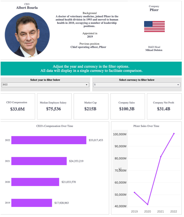Select the Company Net Profit card
184x217 pixels.
(x=164, y=106)
